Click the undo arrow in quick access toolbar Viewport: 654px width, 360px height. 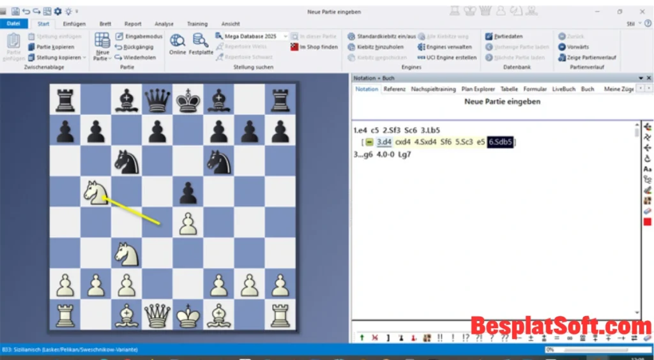[26, 11]
